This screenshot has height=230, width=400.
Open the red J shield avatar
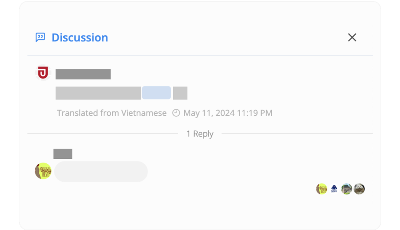click(43, 73)
